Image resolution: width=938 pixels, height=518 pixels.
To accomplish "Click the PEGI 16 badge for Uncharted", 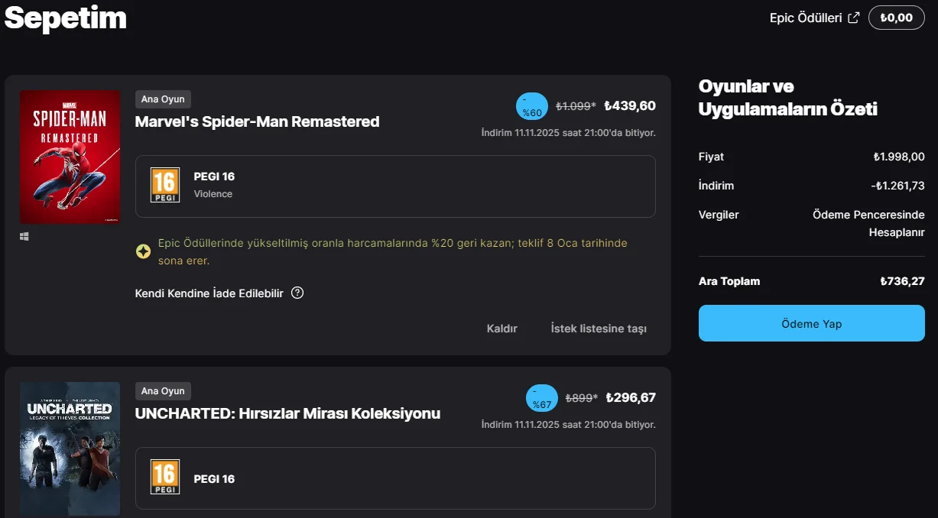I will [x=165, y=478].
